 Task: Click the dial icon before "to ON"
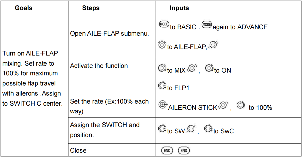tap(209, 69)
